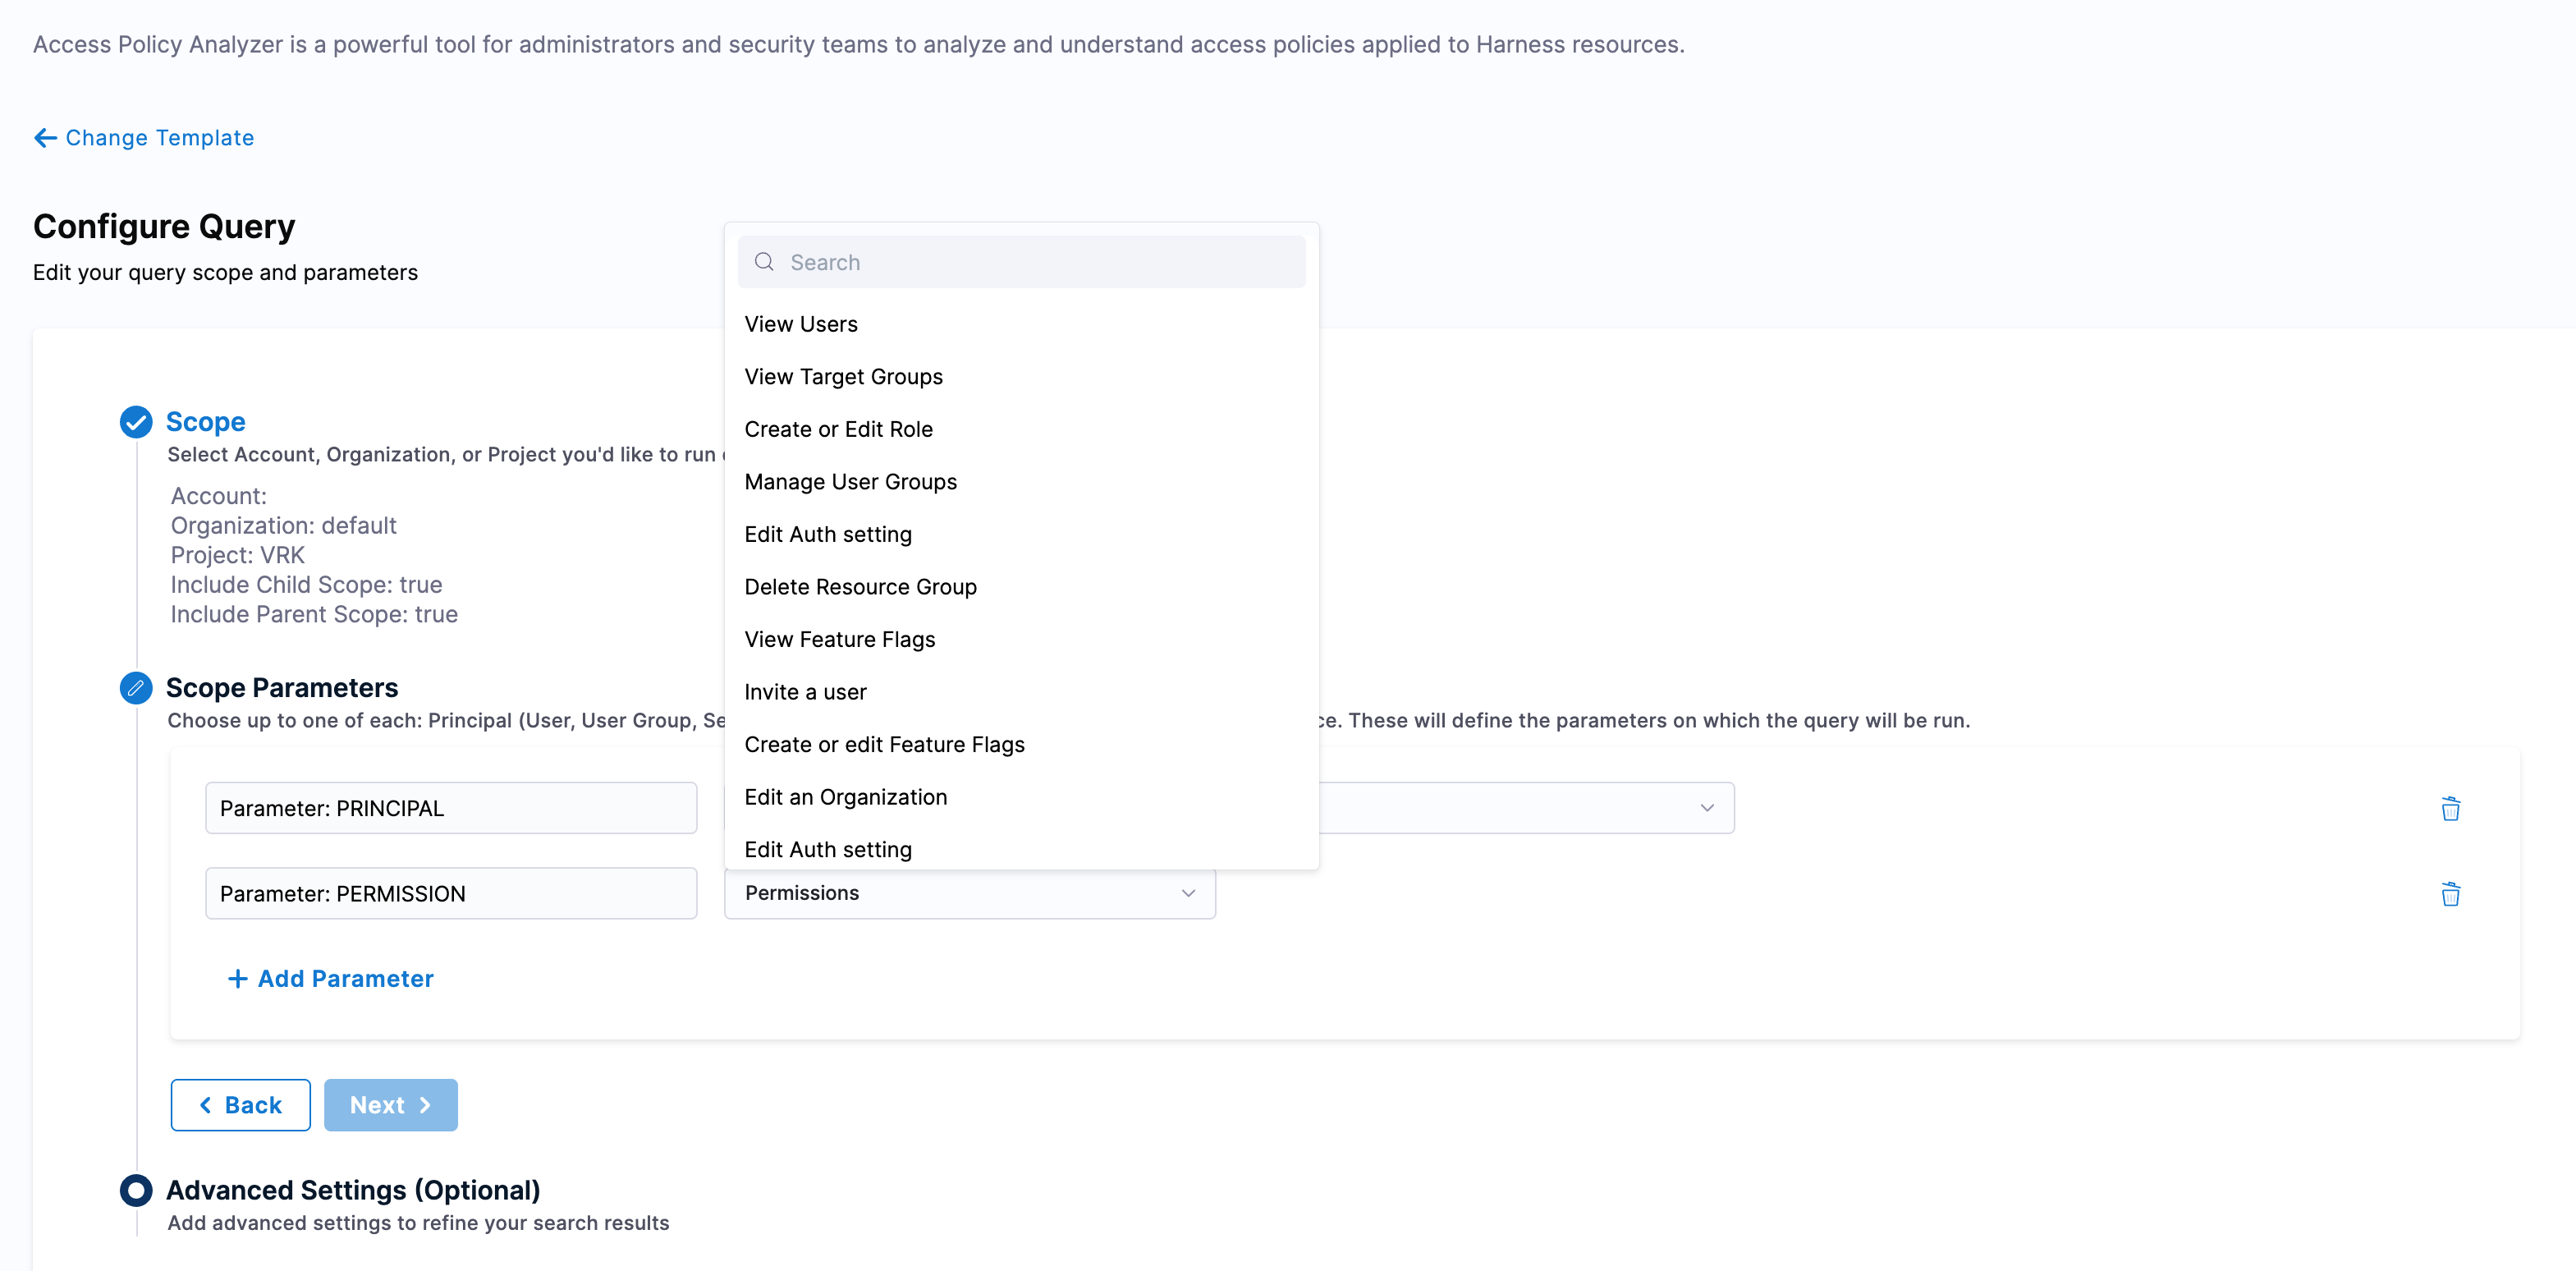The width and height of the screenshot is (2576, 1271).
Task: Focus the permission Search field
Action: [x=1040, y=262]
